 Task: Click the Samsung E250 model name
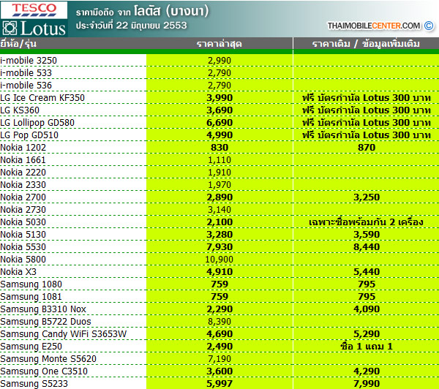tap(31, 346)
